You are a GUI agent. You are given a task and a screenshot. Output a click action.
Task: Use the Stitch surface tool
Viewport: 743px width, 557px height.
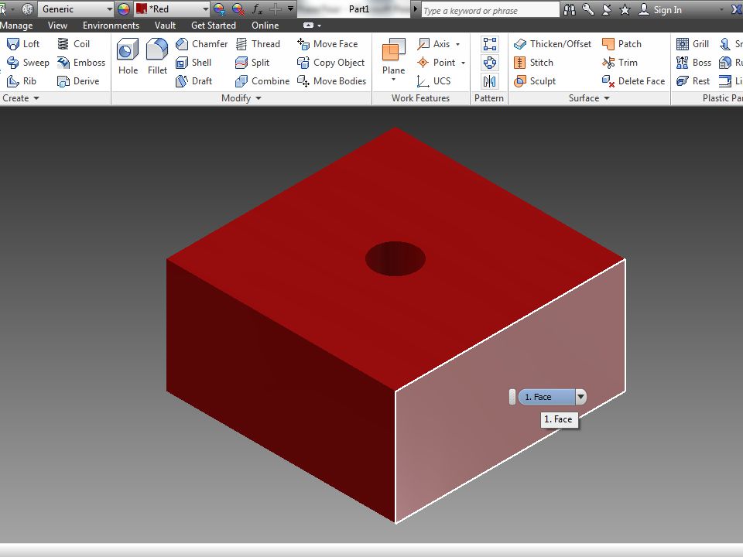(x=533, y=63)
